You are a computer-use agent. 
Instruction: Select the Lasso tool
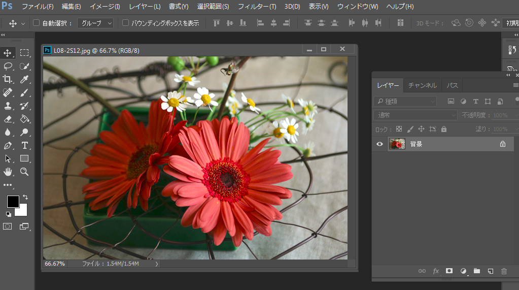(x=8, y=66)
